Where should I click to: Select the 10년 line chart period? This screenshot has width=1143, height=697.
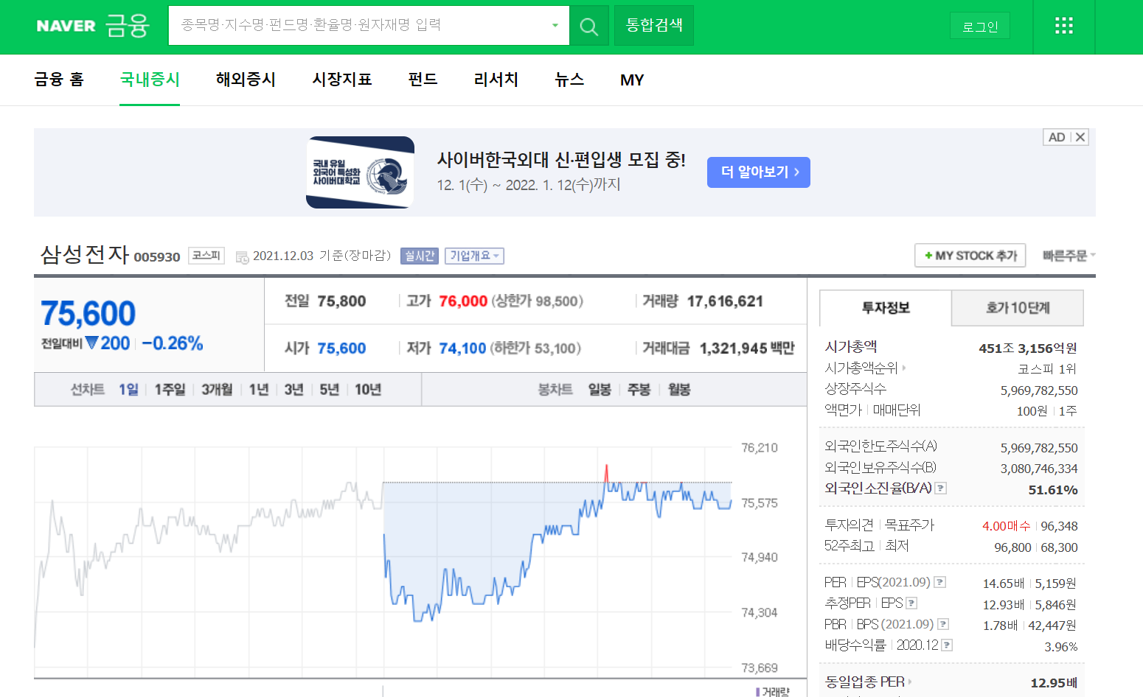click(368, 389)
